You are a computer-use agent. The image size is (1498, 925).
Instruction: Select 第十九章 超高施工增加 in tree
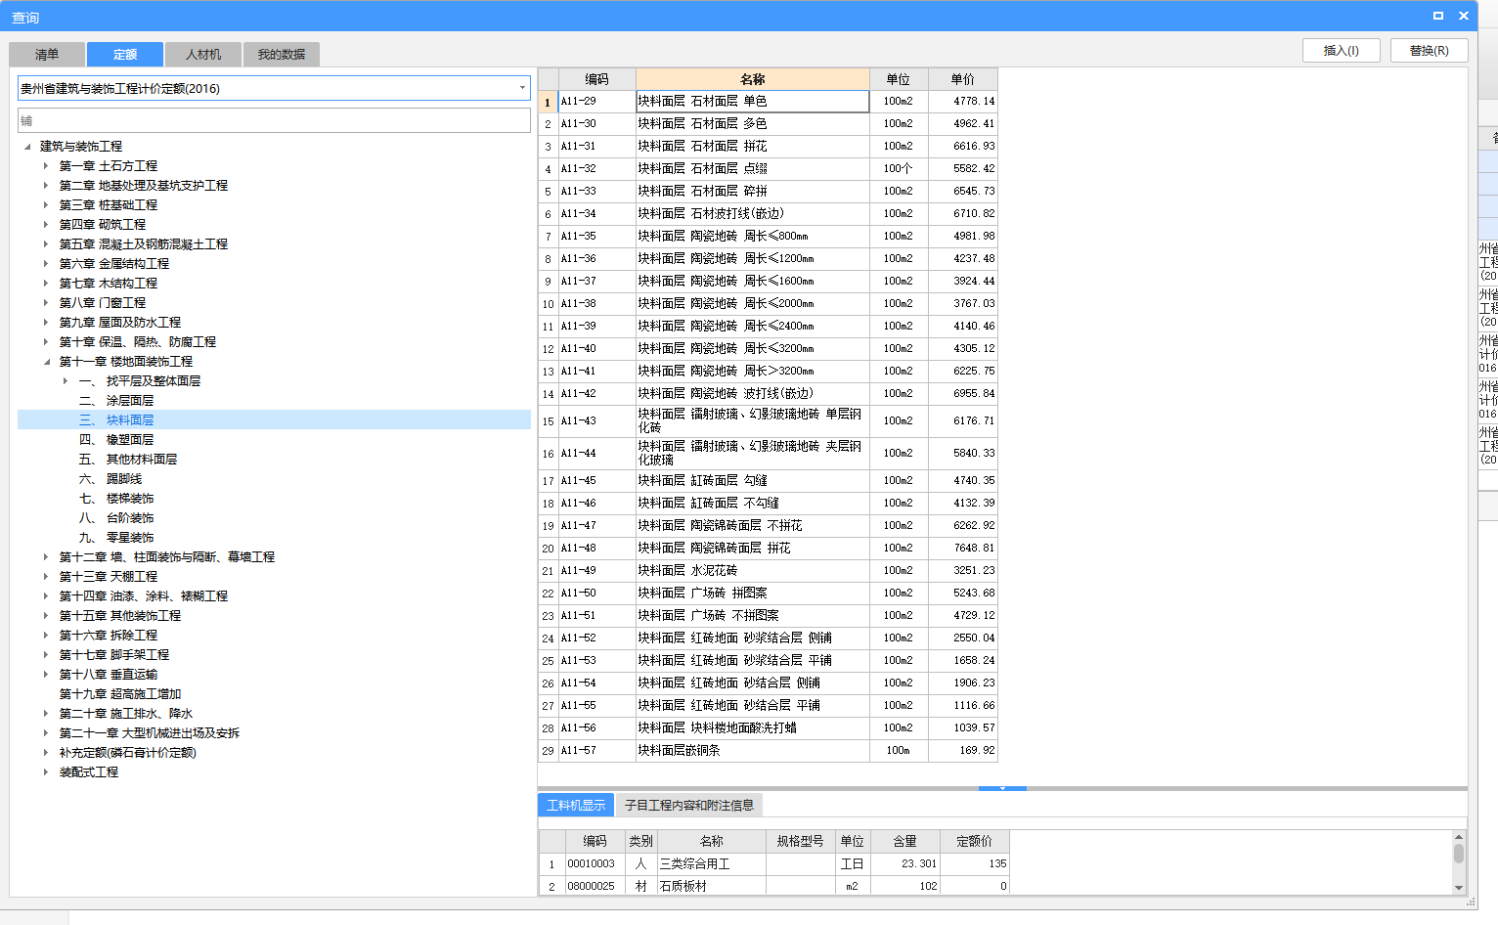tap(120, 694)
